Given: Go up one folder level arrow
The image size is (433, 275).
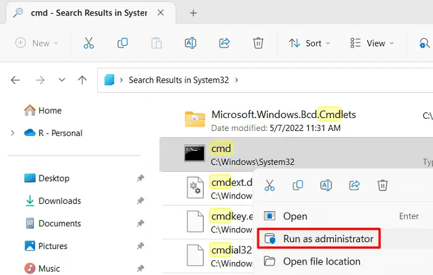Looking at the screenshot, I should 82,80.
